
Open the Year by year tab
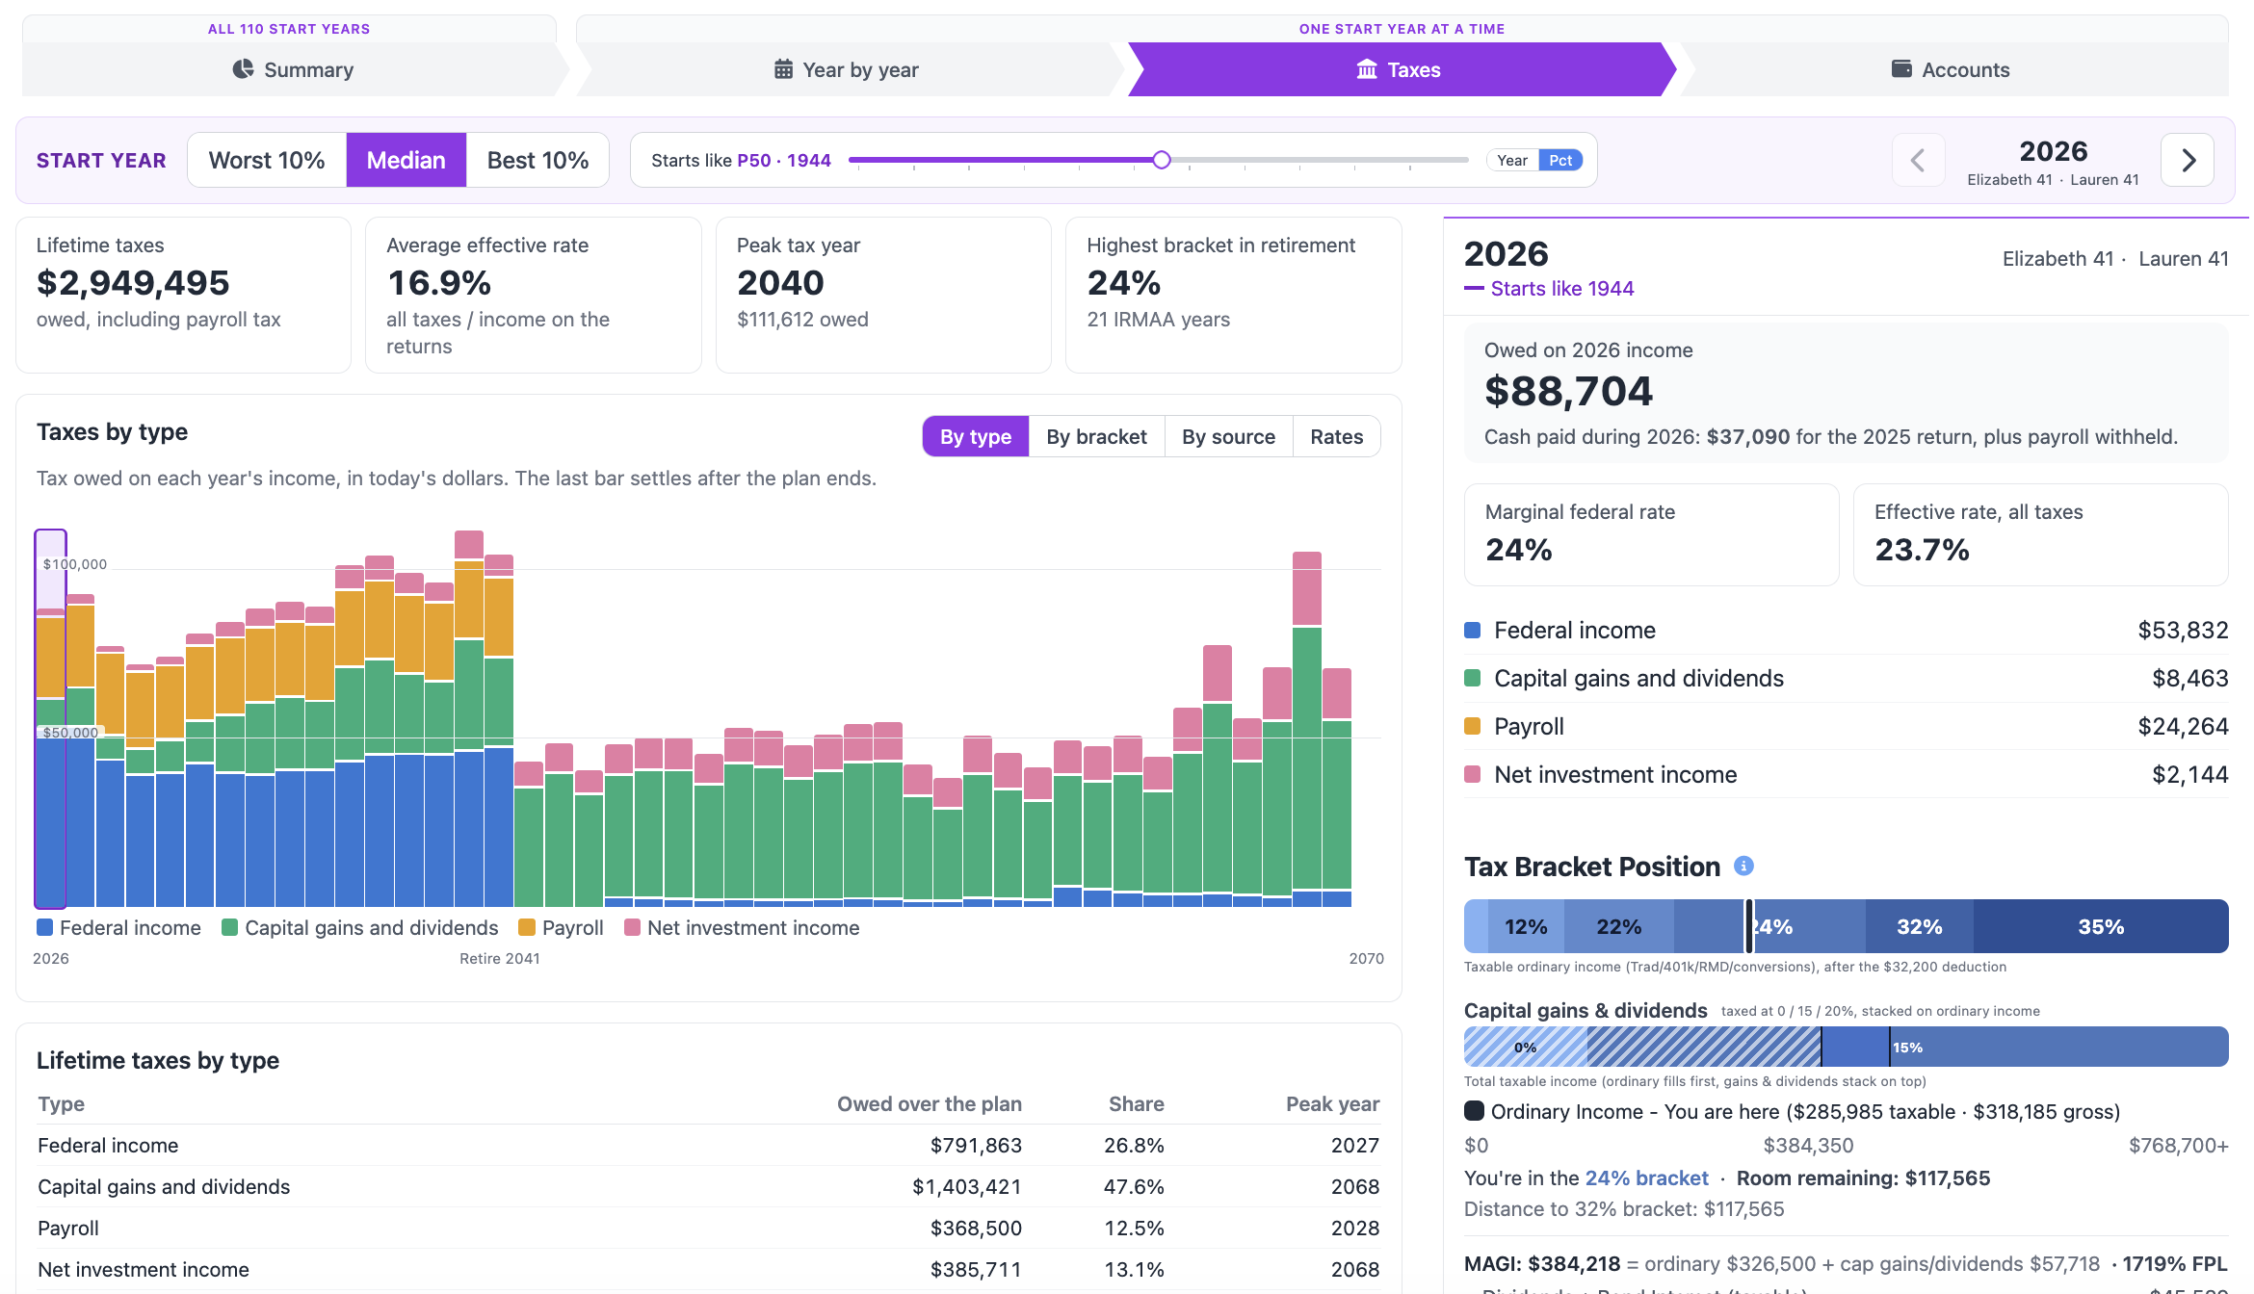[848, 69]
